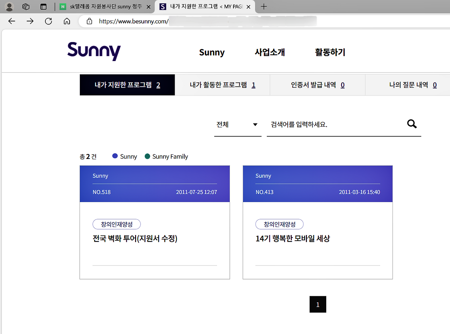450x334 pixels.
Task: Click the green Sunny Family legend dot
Action: pos(147,156)
